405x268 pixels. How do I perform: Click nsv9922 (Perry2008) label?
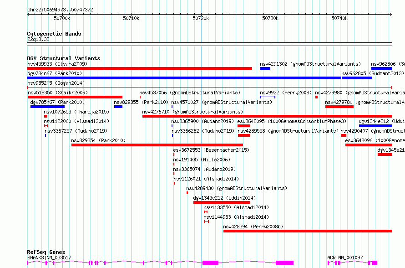click(286, 93)
